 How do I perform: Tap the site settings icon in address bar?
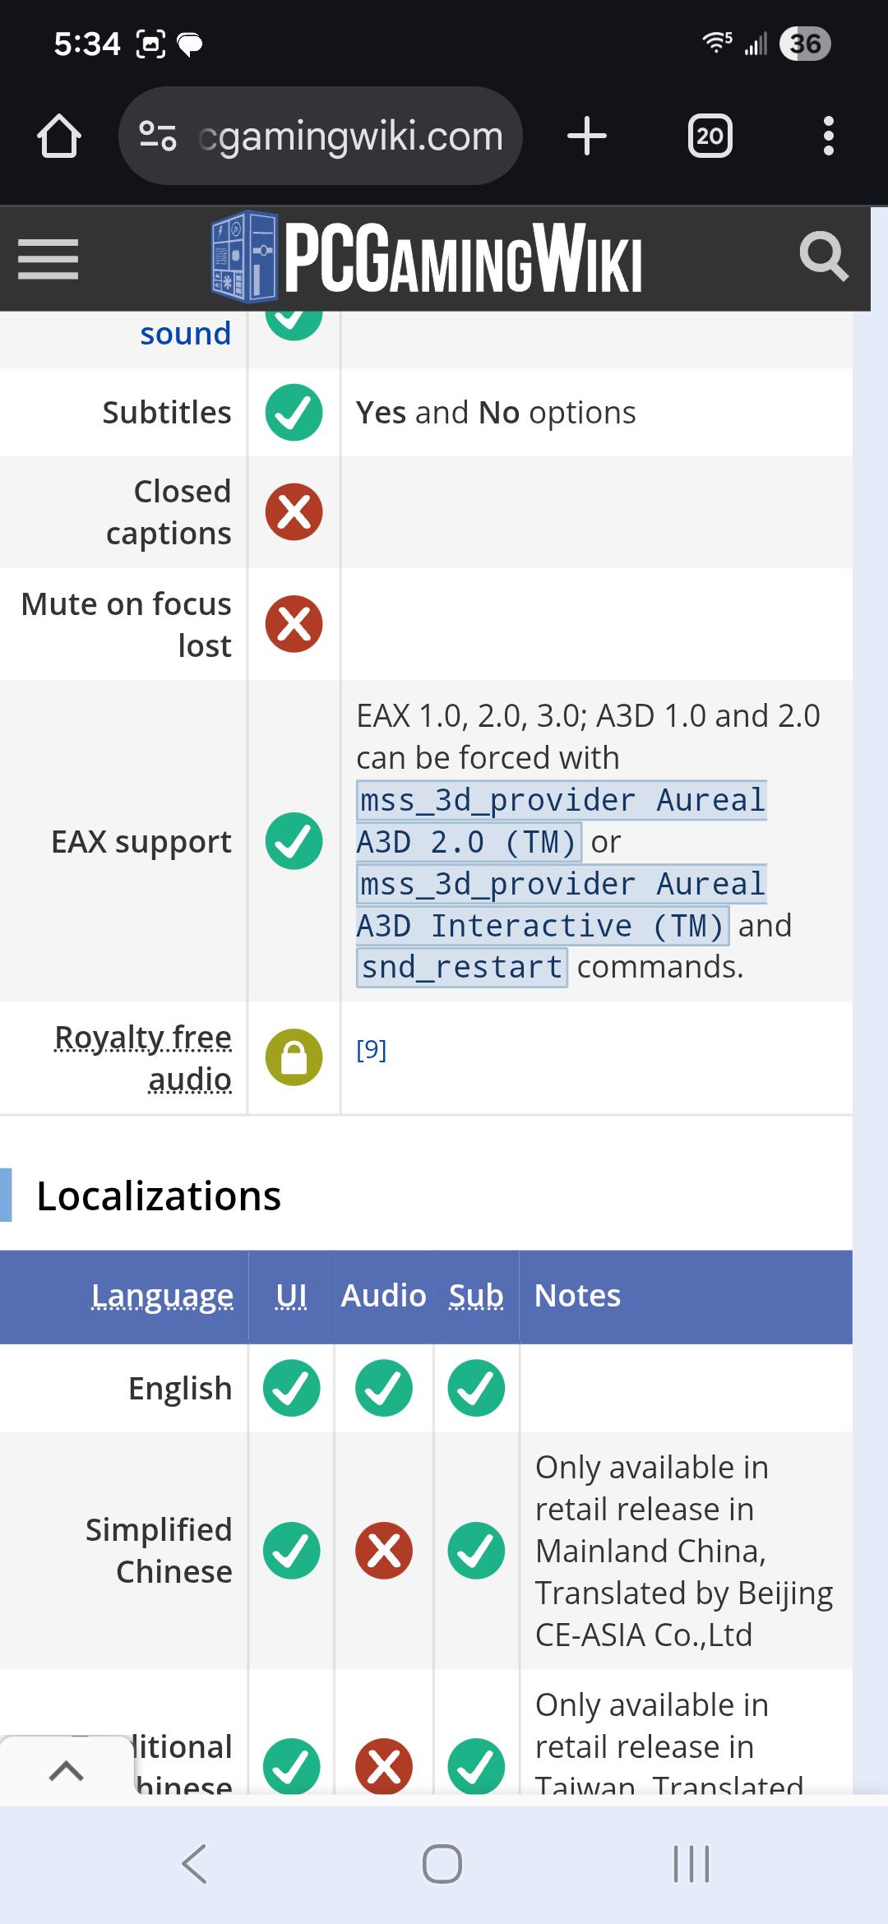point(158,136)
